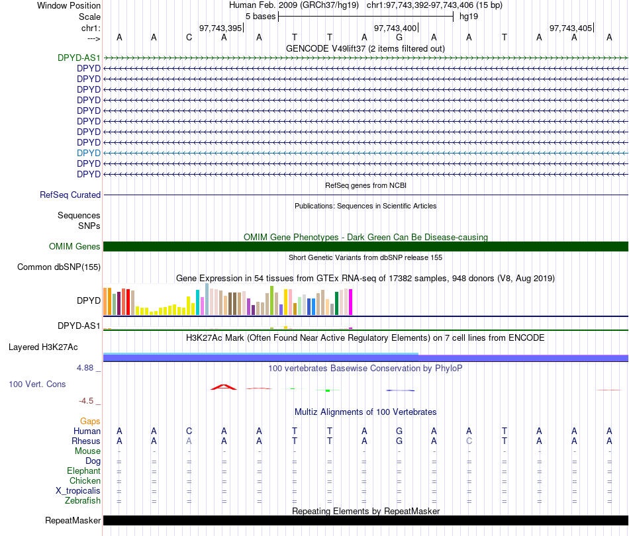Select the light blue highlighted DPYD transcript label
629x536 pixels.
tap(89, 153)
